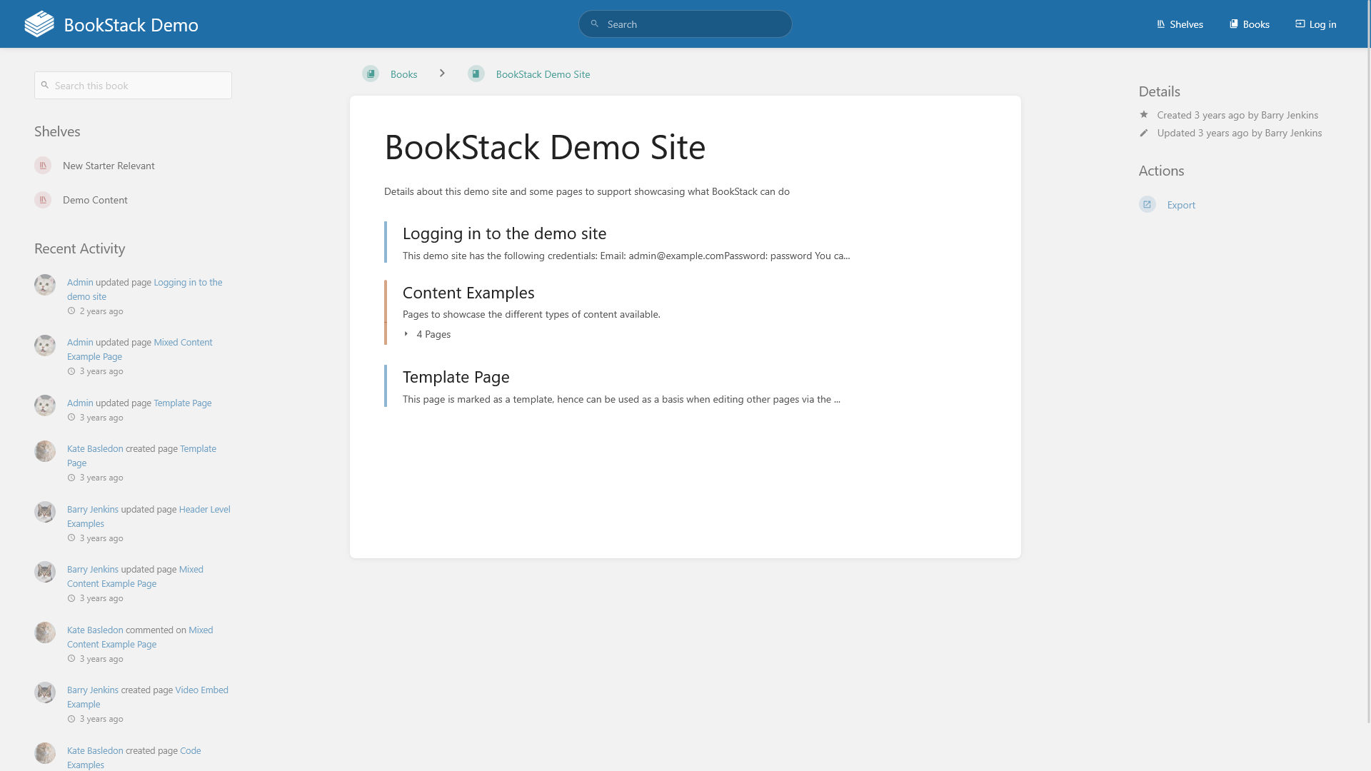
Task: Click the header search magnifier icon
Action: 594,24
